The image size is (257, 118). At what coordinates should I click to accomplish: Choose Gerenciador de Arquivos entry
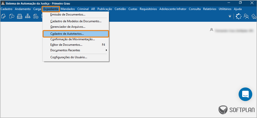(76, 27)
